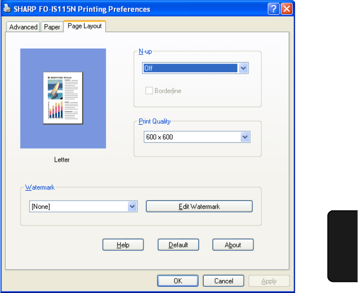Select the Page Layout tab

click(84, 26)
